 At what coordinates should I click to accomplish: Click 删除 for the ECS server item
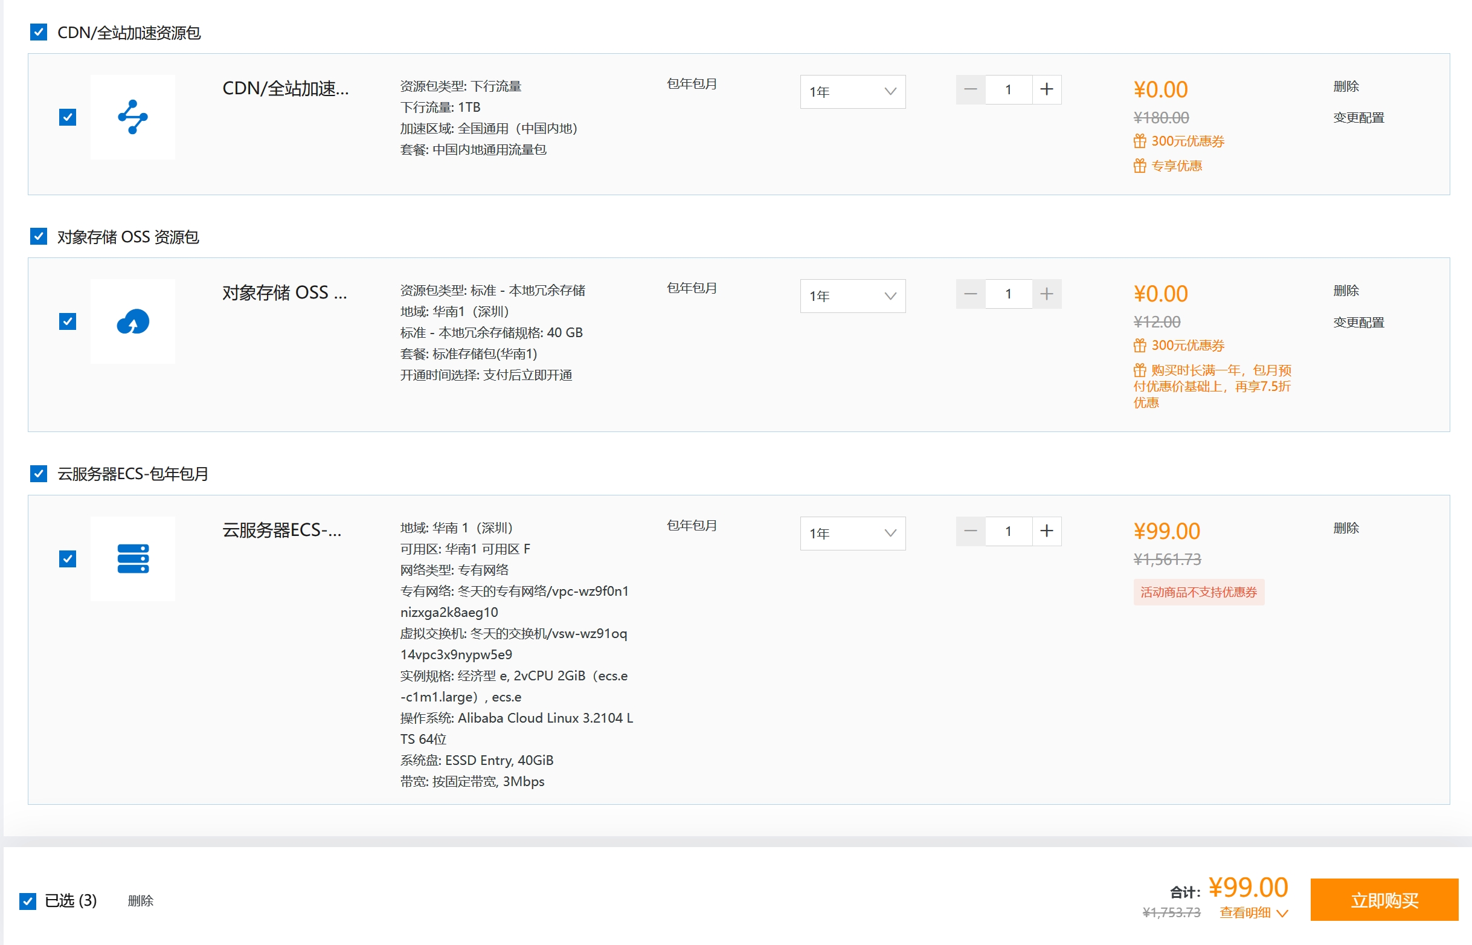pos(1346,527)
